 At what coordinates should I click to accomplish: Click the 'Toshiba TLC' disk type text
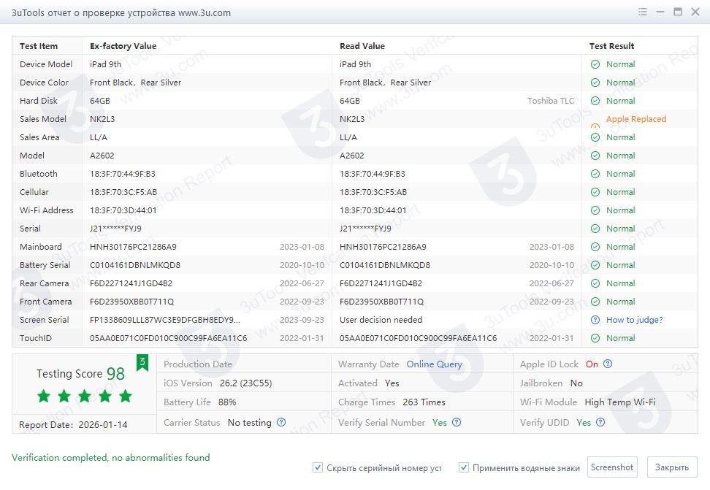[551, 101]
